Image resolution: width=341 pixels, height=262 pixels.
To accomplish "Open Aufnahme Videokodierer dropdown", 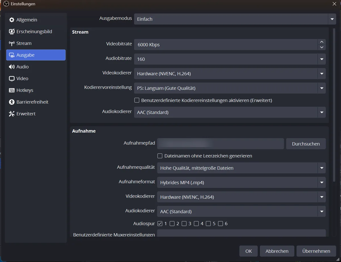I will tap(242, 197).
